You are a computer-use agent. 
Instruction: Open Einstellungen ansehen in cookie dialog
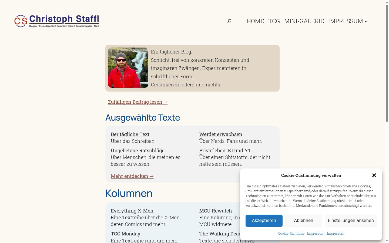[x=351, y=221]
